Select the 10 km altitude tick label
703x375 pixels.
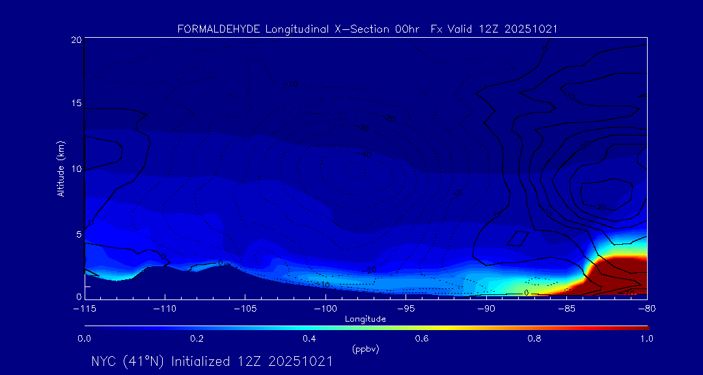tap(76, 169)
